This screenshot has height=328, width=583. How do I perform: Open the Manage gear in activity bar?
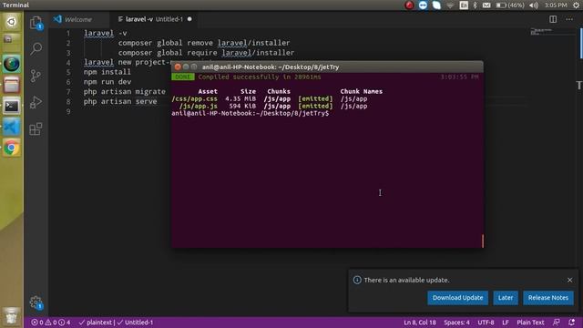pos(36,302)
